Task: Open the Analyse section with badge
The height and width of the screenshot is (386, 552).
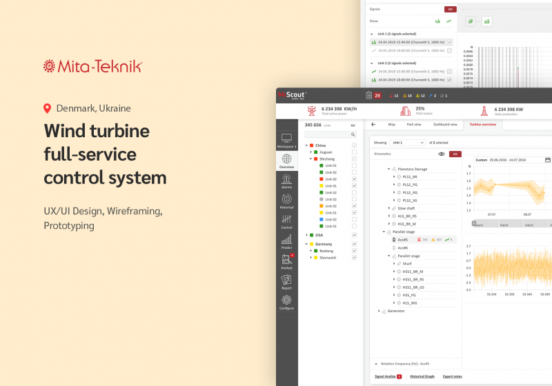Action: 286,262
